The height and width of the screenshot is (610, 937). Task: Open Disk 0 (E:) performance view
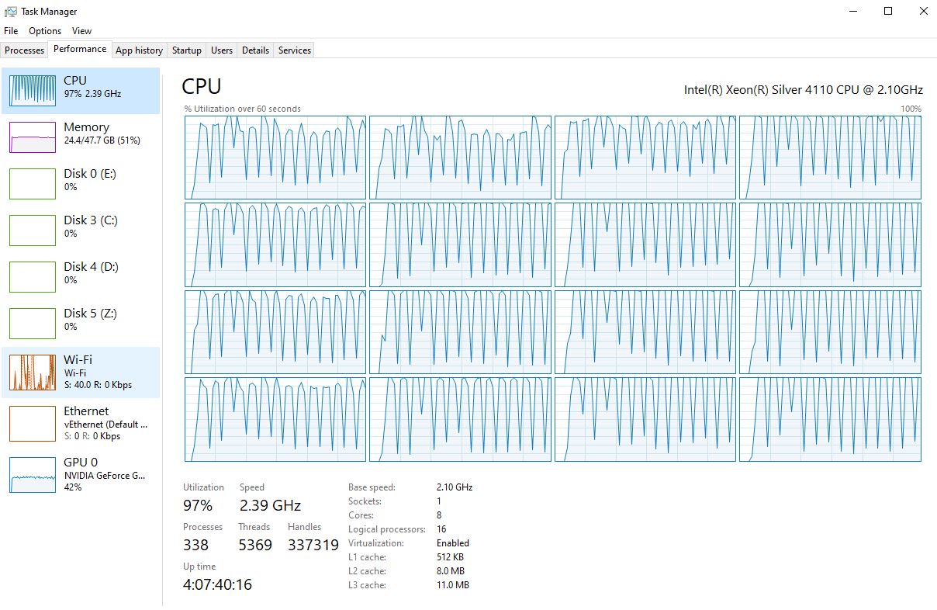click(81, 180)
